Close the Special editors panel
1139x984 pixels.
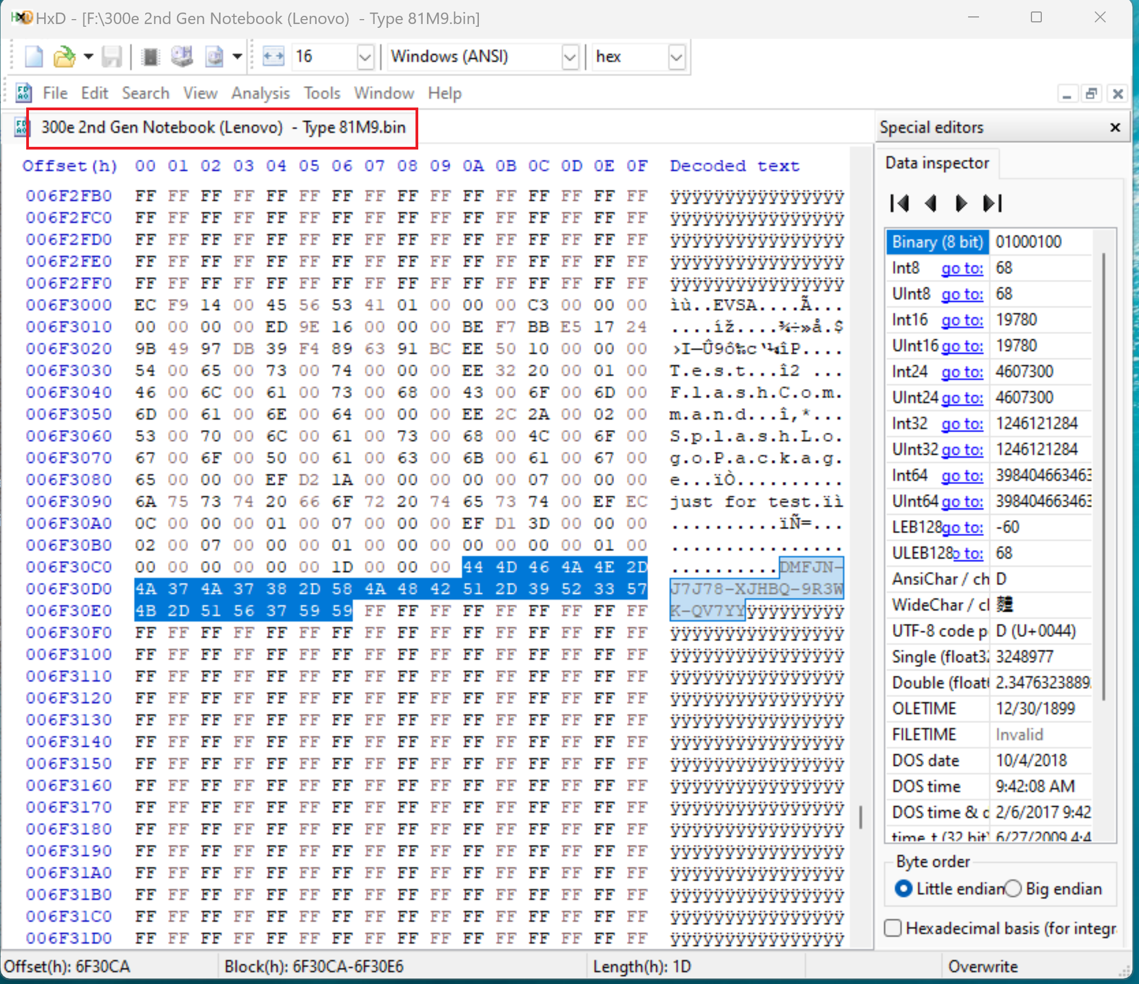pyautogui.click(x=1115, y=128)
